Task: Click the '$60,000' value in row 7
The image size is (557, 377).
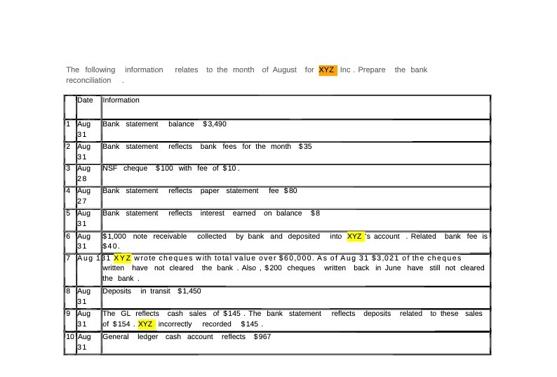Action: (295, 258)
